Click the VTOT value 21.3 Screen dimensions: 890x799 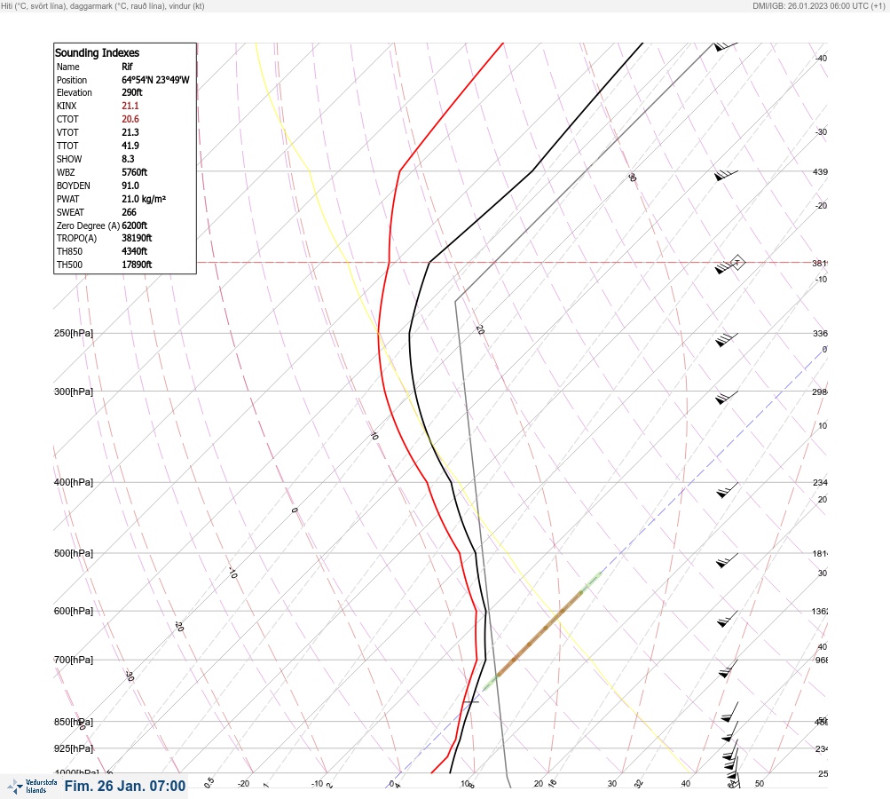tap(130, 132)
